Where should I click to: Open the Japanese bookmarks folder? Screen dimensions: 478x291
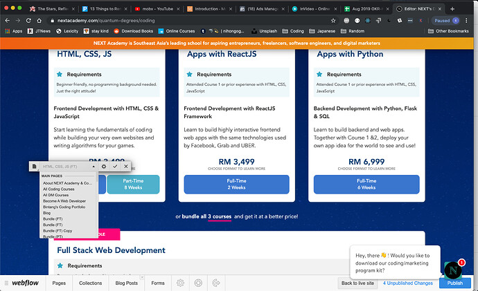(x=322, y=31)
